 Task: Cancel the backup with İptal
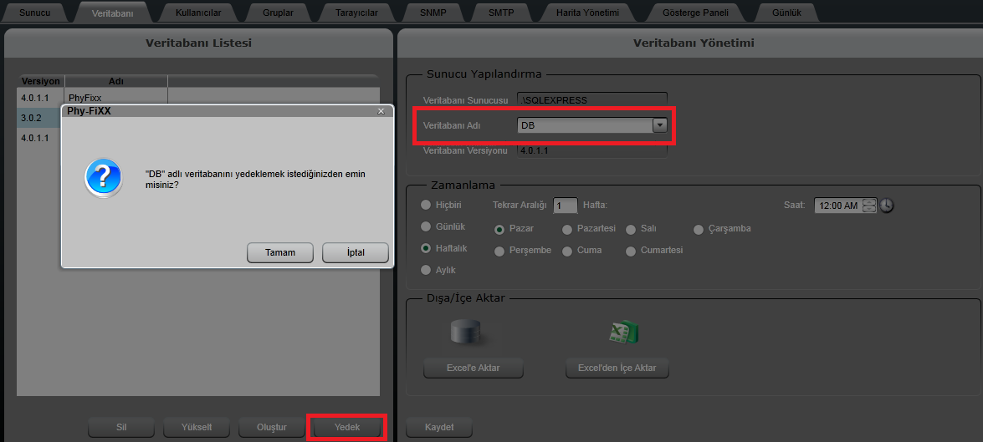pos(355,252)
